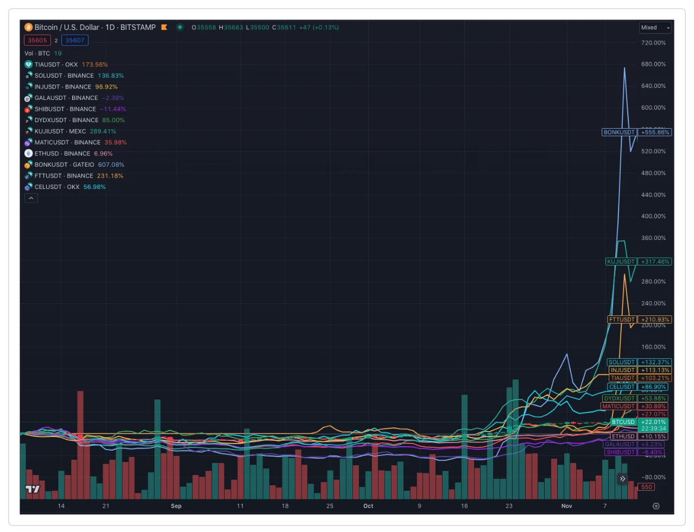This screenshot has height=532, width=694.
Task: Jump to latest bar with double-arrow button
Action: point(622,479)
